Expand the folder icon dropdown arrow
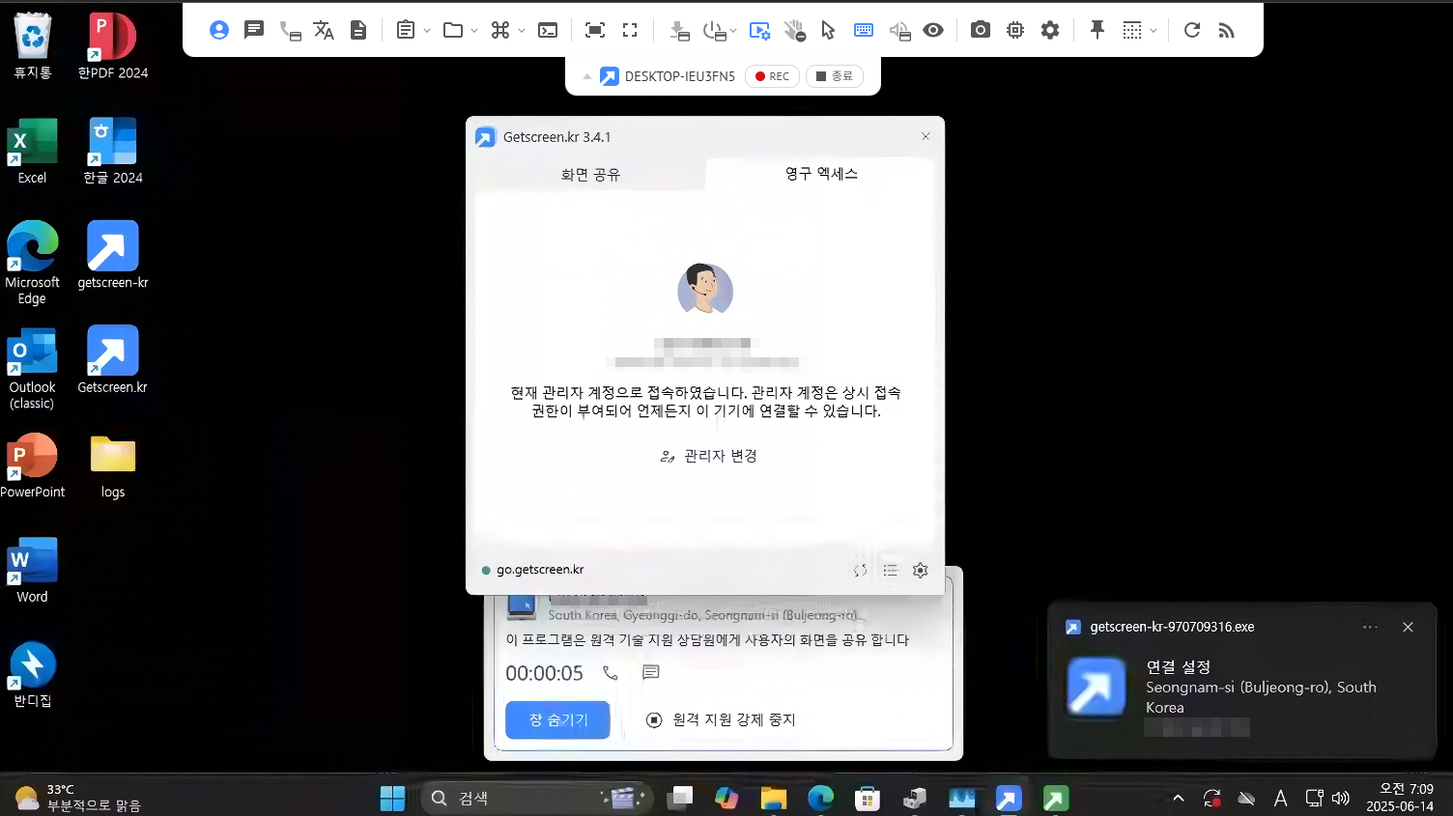This screenshot has height=816, width=1453. [x=474, y=31]
